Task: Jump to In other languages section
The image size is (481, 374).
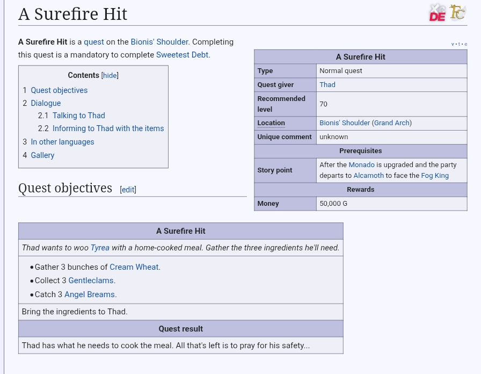Action: (x=63, y=142)
